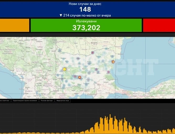Image resolution: width=175 pixels, height=134 pixels.
Task: Click the orange hotspot marker near Varna
Action: click(x=113, y=62)
